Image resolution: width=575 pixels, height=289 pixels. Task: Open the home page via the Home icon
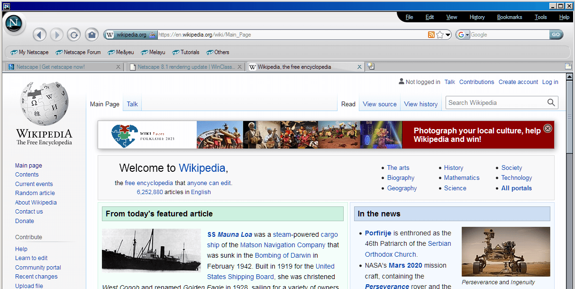click(91, 34)
